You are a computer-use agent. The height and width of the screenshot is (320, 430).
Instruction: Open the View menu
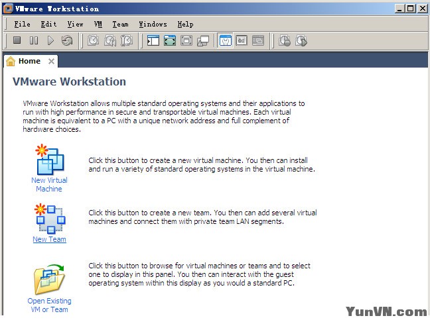pyautogui.click(x=76, y=25)
